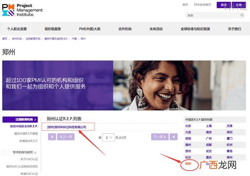
Task: Open 关于我们 navigation menu
Action: tap(234, 29)
